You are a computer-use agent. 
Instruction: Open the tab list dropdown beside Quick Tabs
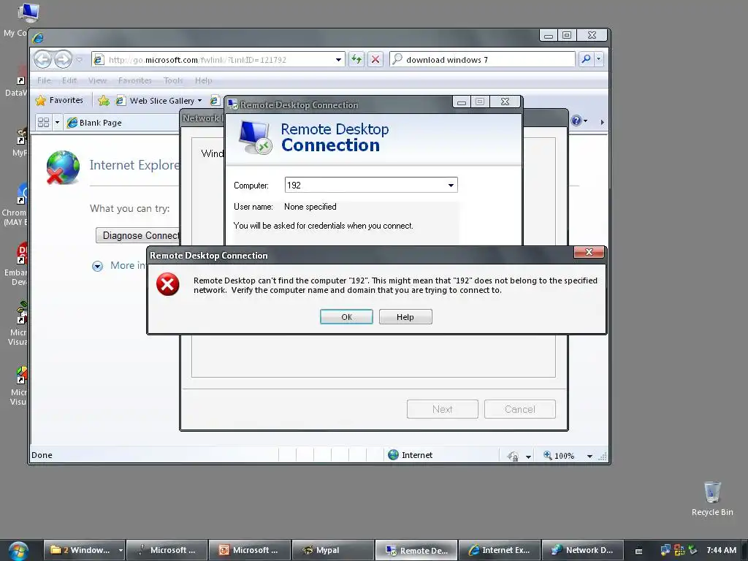57,123
